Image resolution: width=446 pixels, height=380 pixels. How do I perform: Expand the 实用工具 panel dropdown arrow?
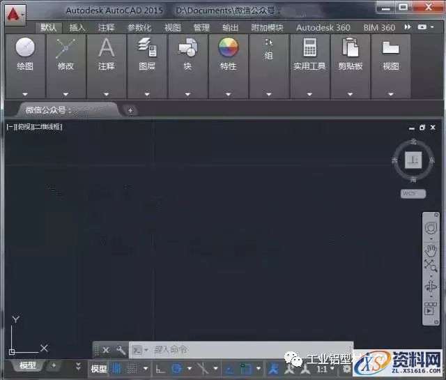(309, 94)
